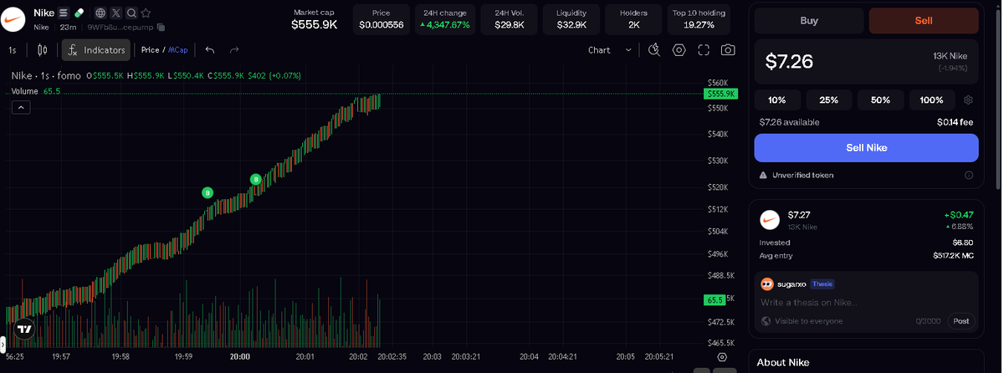Expand the left side panel handle
The image size is (1004, 373).
pyautogui.click(x=3, y=343)
